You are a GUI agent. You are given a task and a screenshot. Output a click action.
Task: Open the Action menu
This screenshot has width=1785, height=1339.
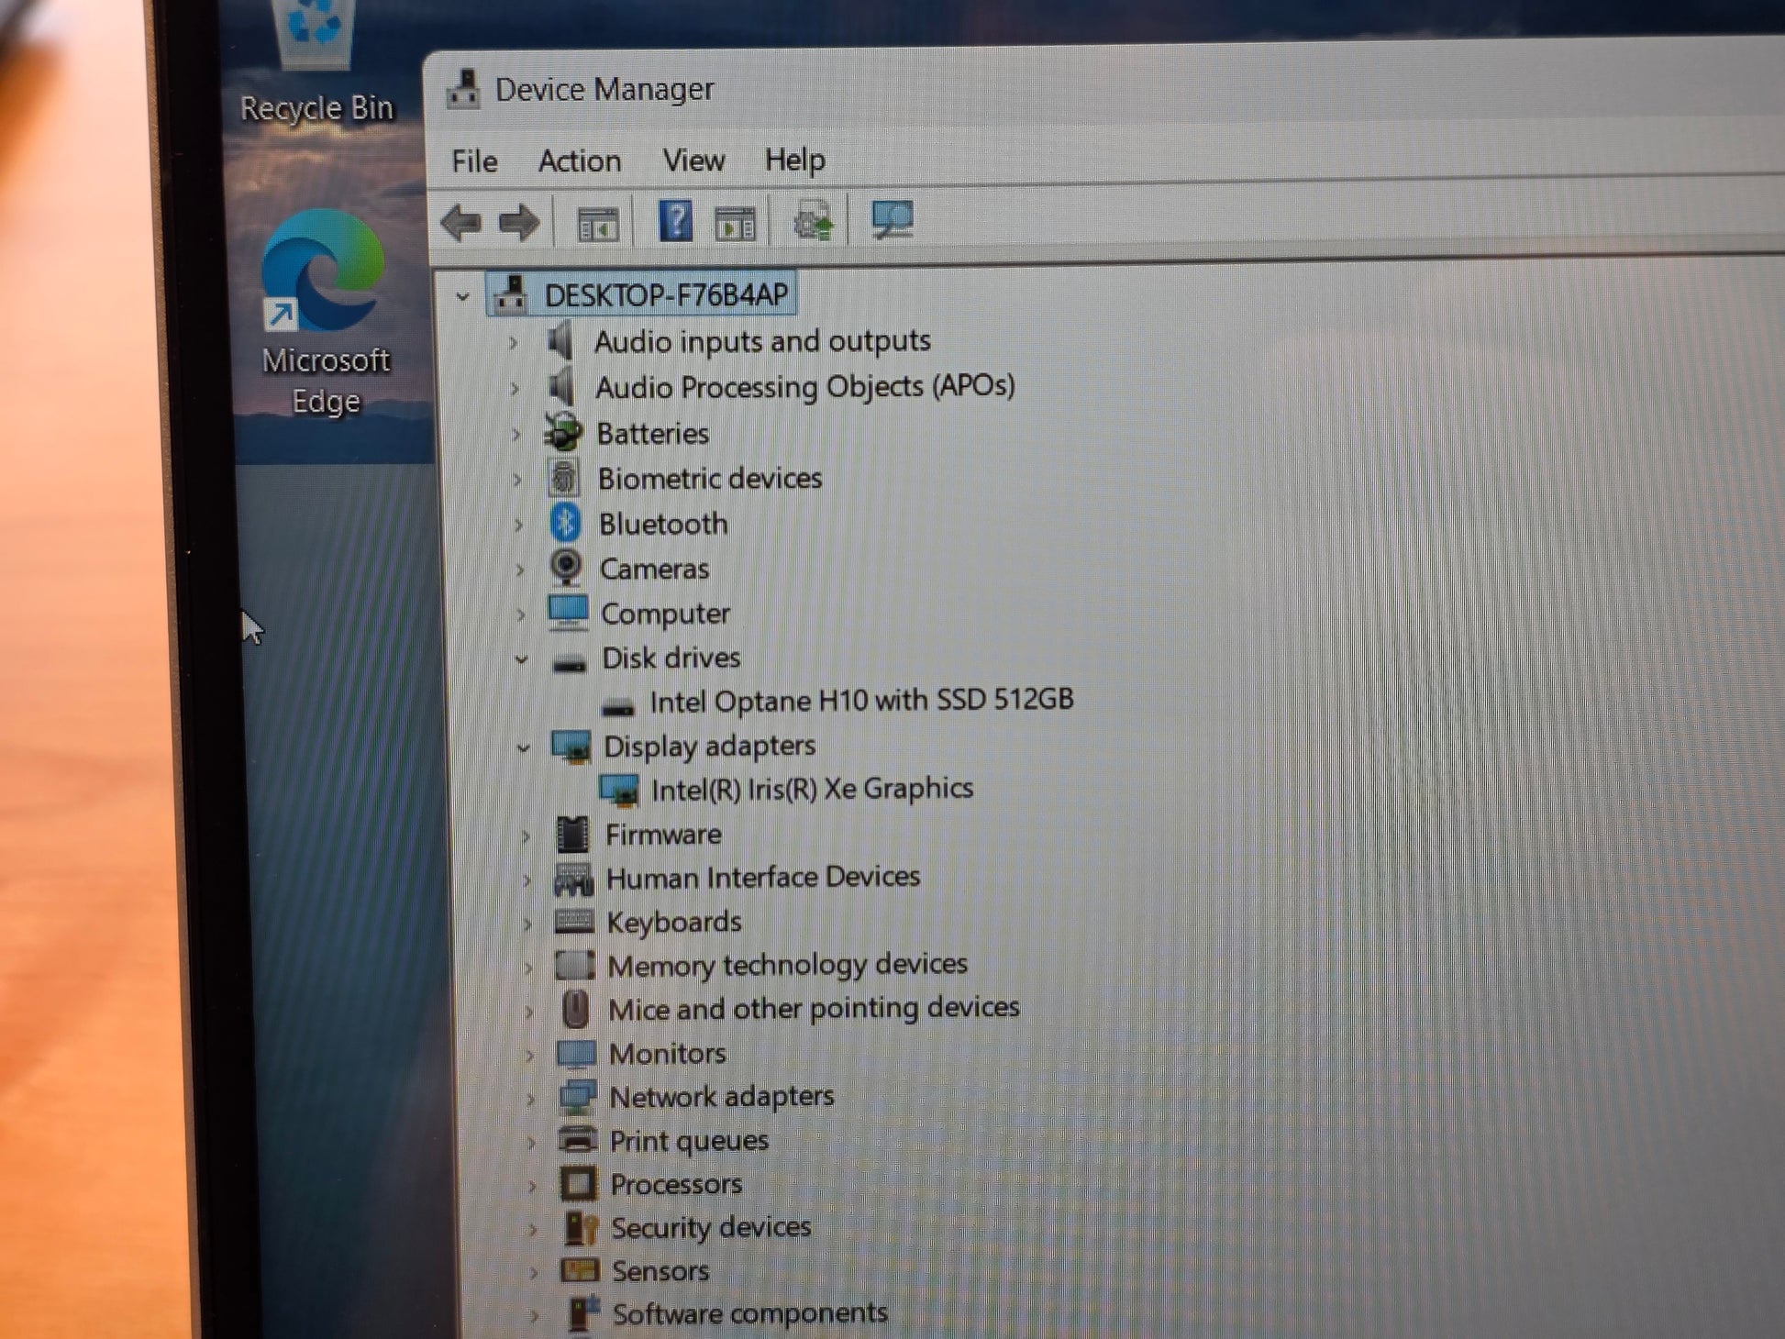click(579, 161)
